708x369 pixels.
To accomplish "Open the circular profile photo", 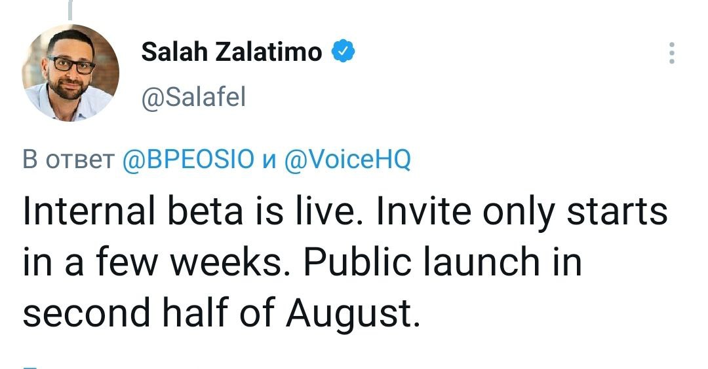I will 71,73.
